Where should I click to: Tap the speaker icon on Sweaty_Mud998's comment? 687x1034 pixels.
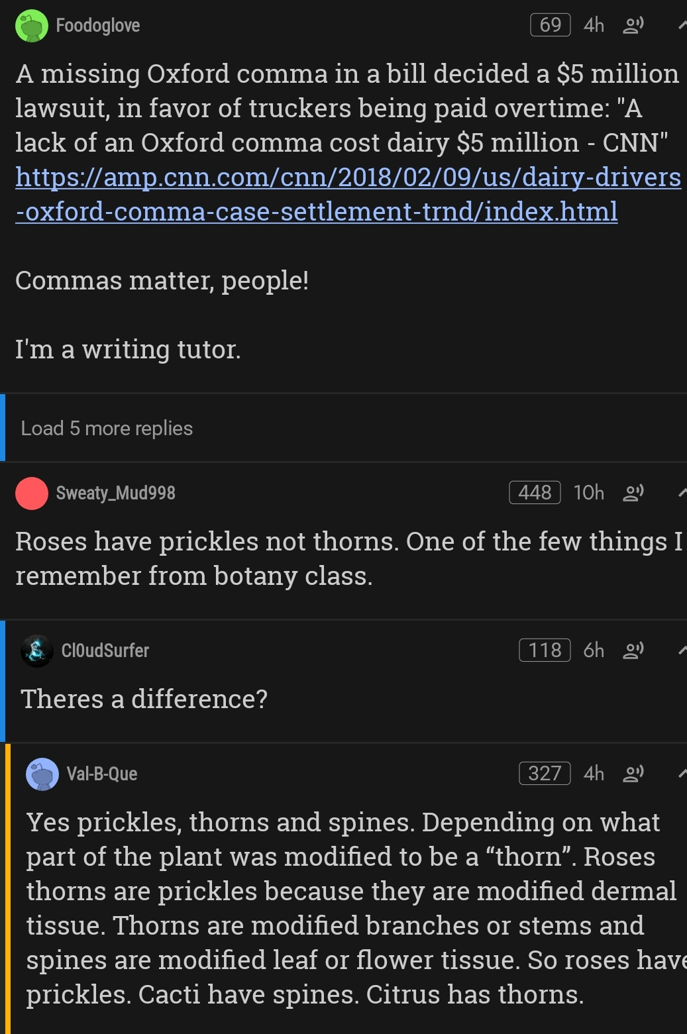pyautogui.click(x=633, y=493)
